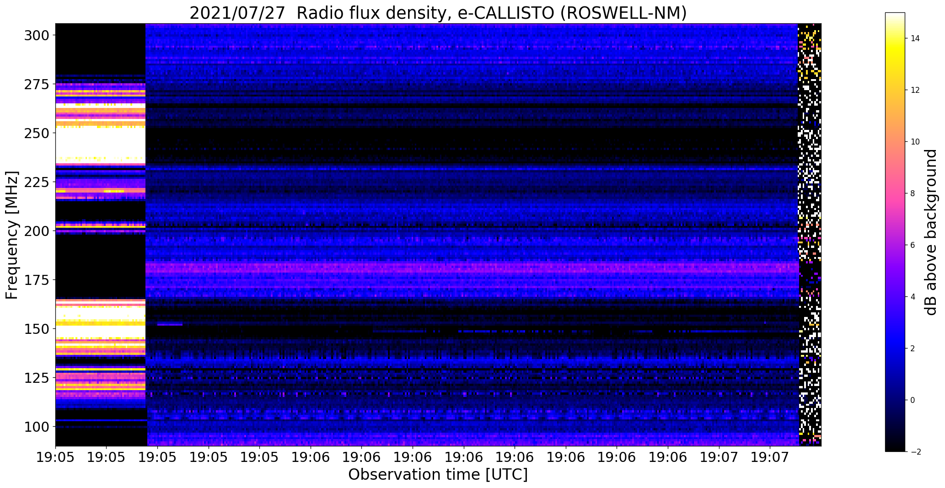Click the rightmost 19:07 time tick label
Image resolution: width=945 pixels, height=488 pixels.
coord(770,456)
